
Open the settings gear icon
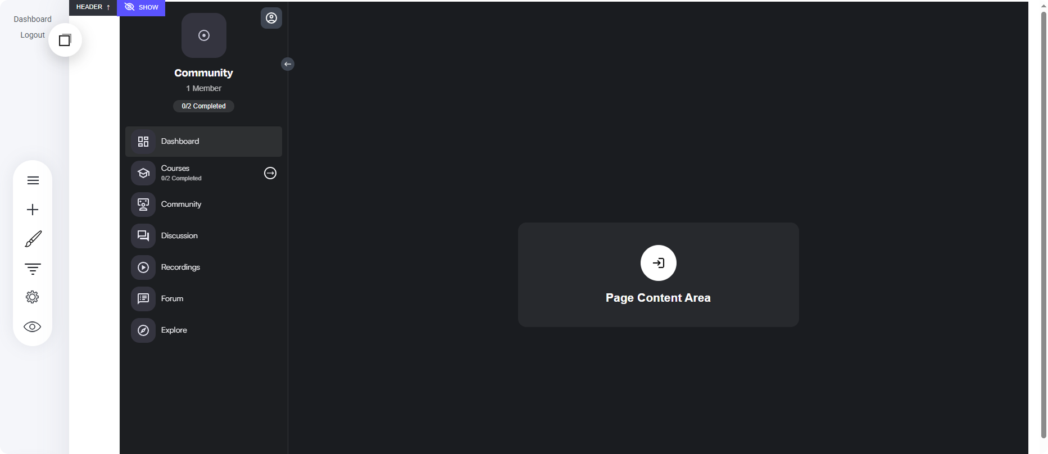coord(33,297)
